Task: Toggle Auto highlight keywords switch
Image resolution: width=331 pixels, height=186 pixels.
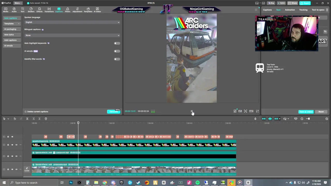Action: [117, 43]
